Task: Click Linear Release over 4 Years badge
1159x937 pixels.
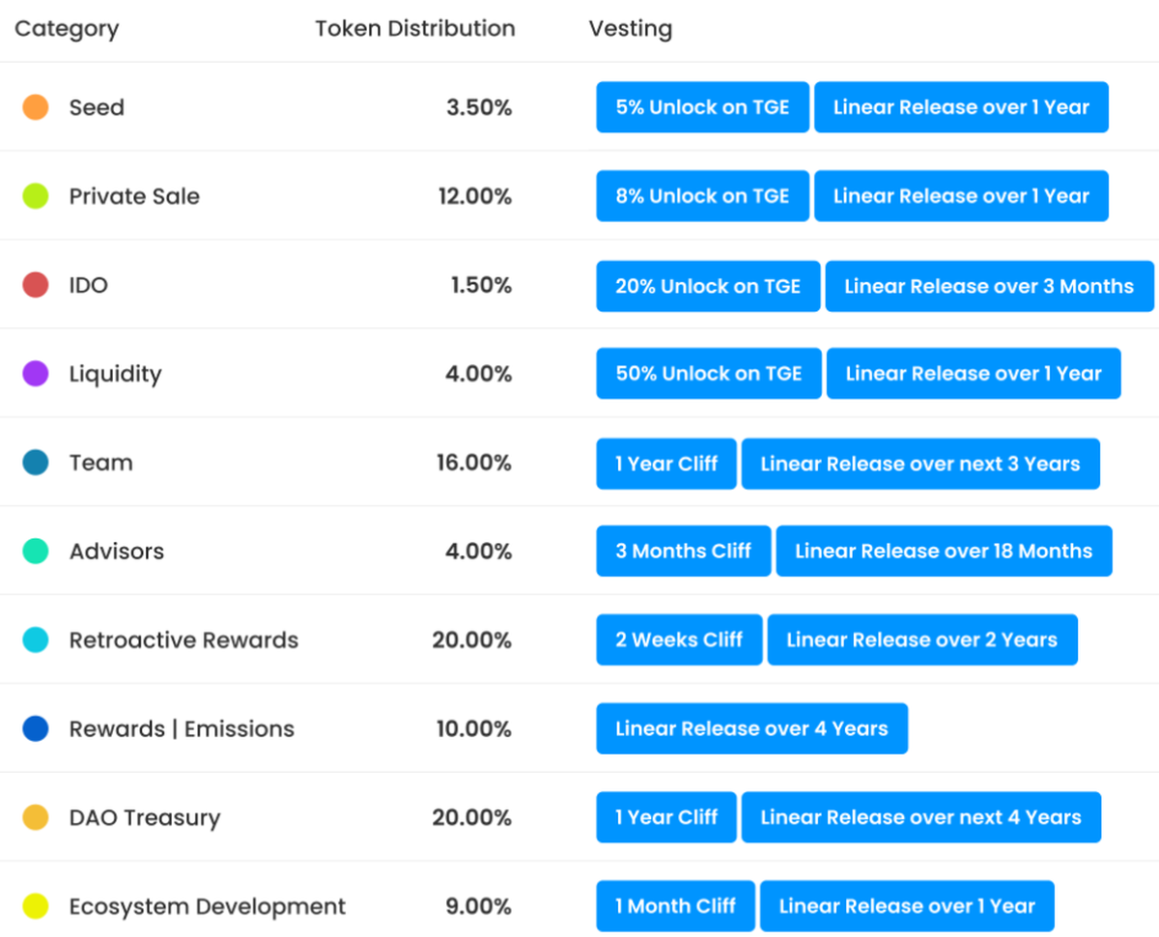Action: [x=751, y=729]
